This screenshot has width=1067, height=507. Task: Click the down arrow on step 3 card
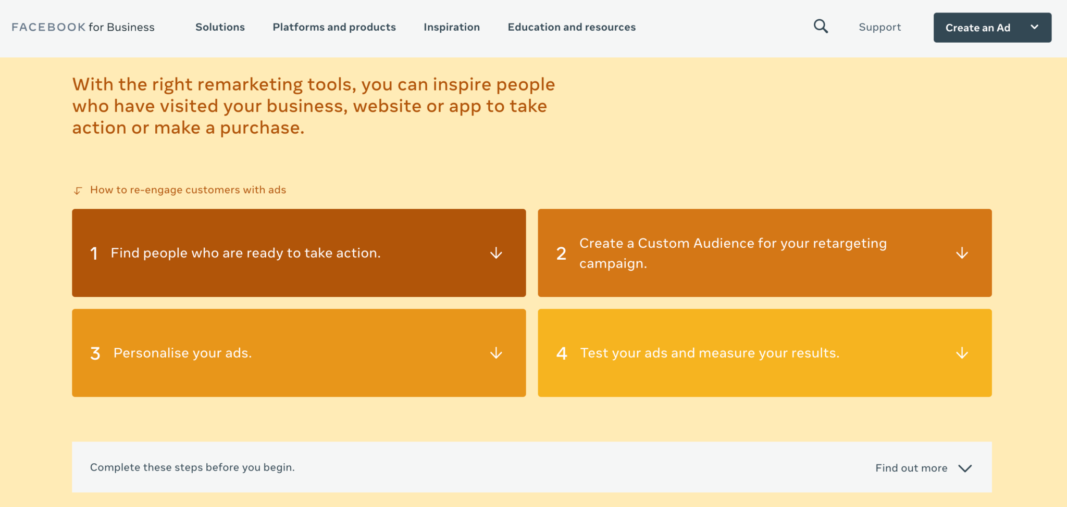[x=496, y=352]
